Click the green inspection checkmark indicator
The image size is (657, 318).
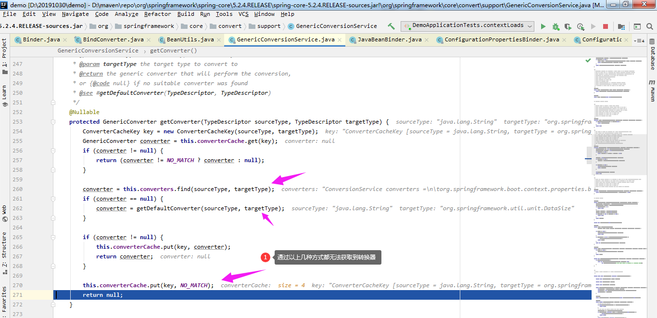pos(588,61)
